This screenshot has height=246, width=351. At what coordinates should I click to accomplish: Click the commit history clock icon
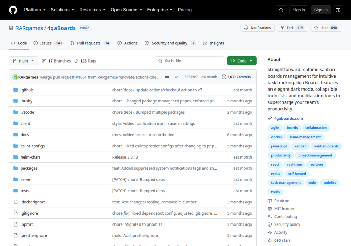[224, 77]
